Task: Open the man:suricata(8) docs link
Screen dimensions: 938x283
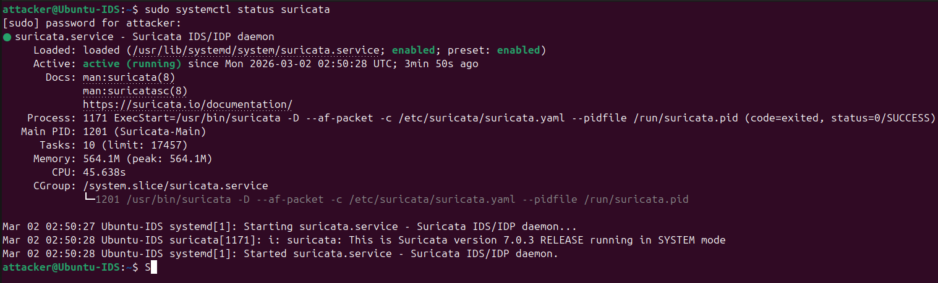Action: (x=129, y=77)
